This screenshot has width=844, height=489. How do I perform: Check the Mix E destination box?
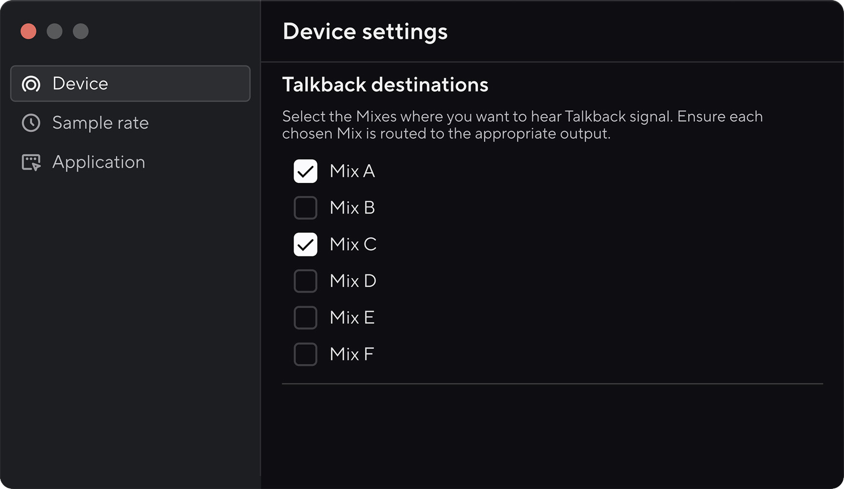coord(305,318)
